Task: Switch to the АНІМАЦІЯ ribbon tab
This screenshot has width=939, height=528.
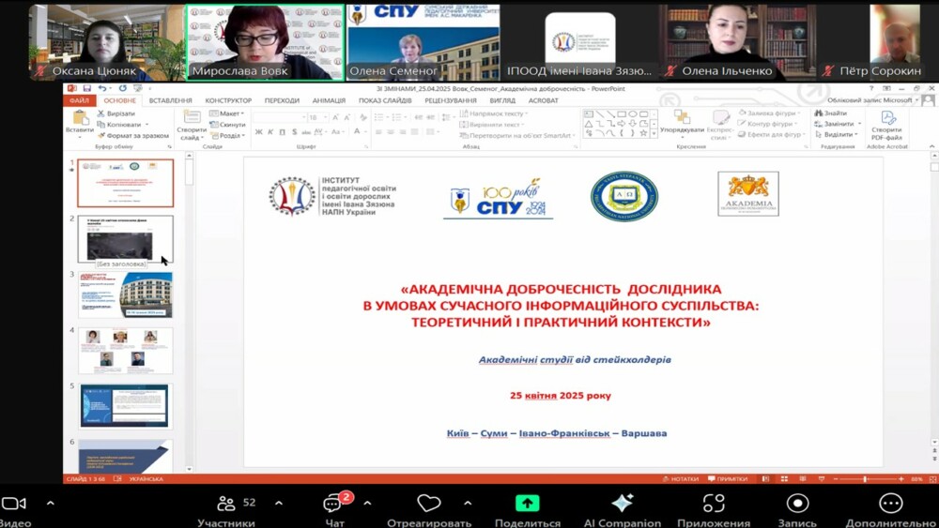Action: 329,100
